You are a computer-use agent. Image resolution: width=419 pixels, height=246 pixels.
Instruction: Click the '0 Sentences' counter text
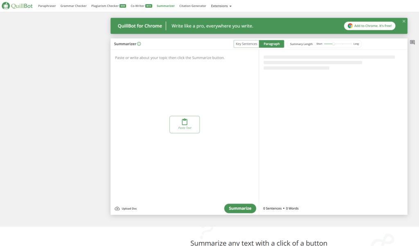[272, 208]
